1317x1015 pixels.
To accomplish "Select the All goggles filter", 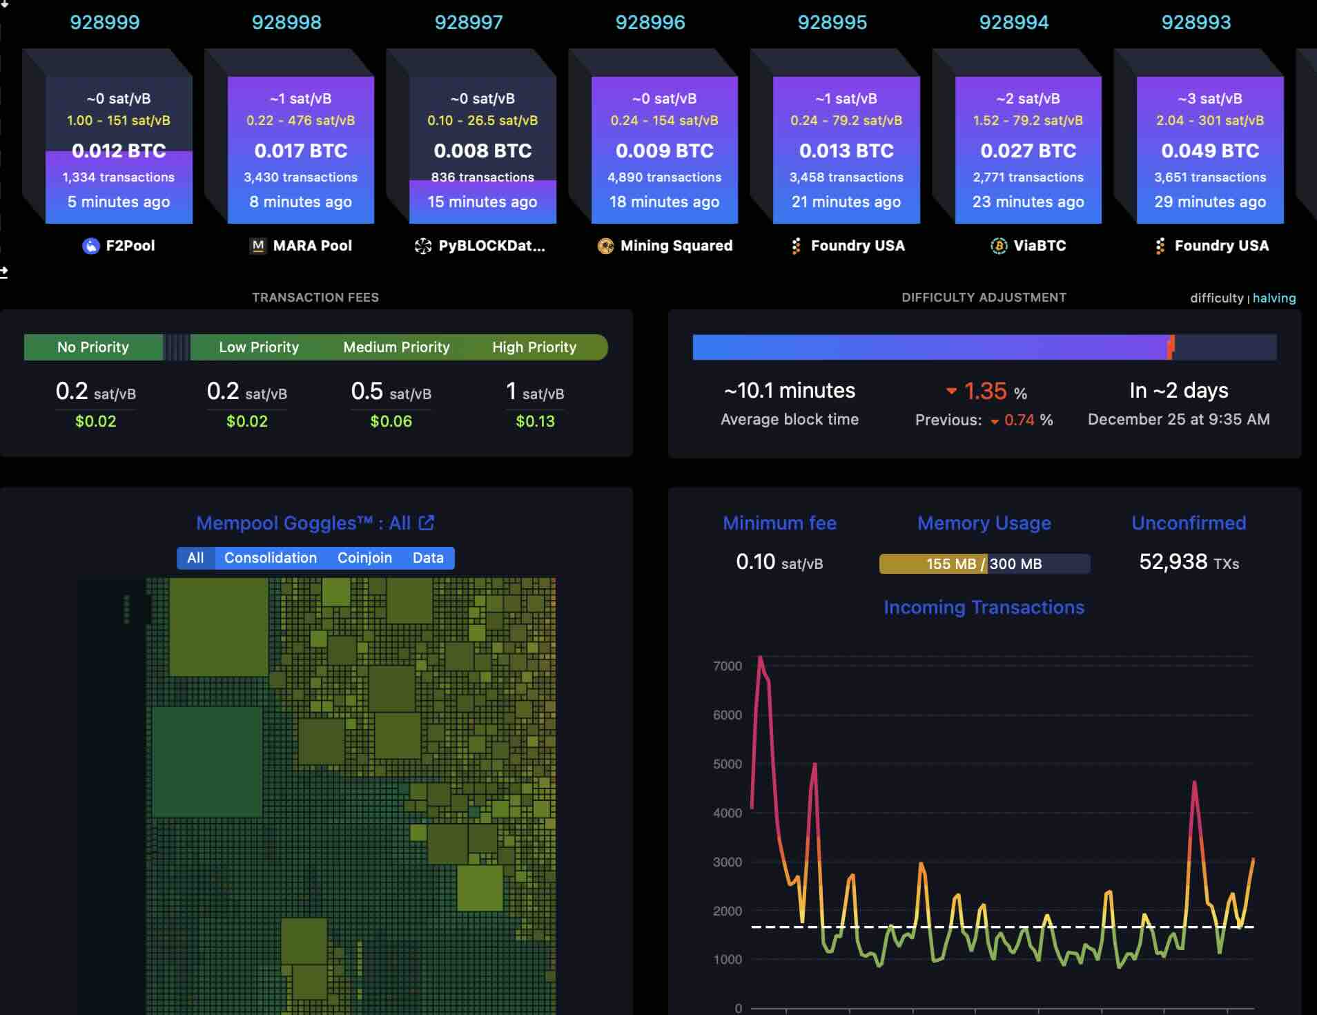I will tap(195, 558).
